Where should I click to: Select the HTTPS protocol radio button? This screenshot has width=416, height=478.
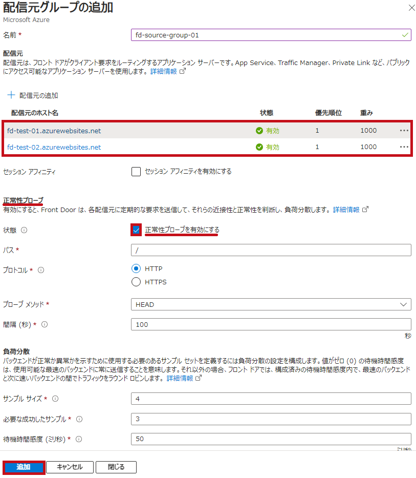136,282
